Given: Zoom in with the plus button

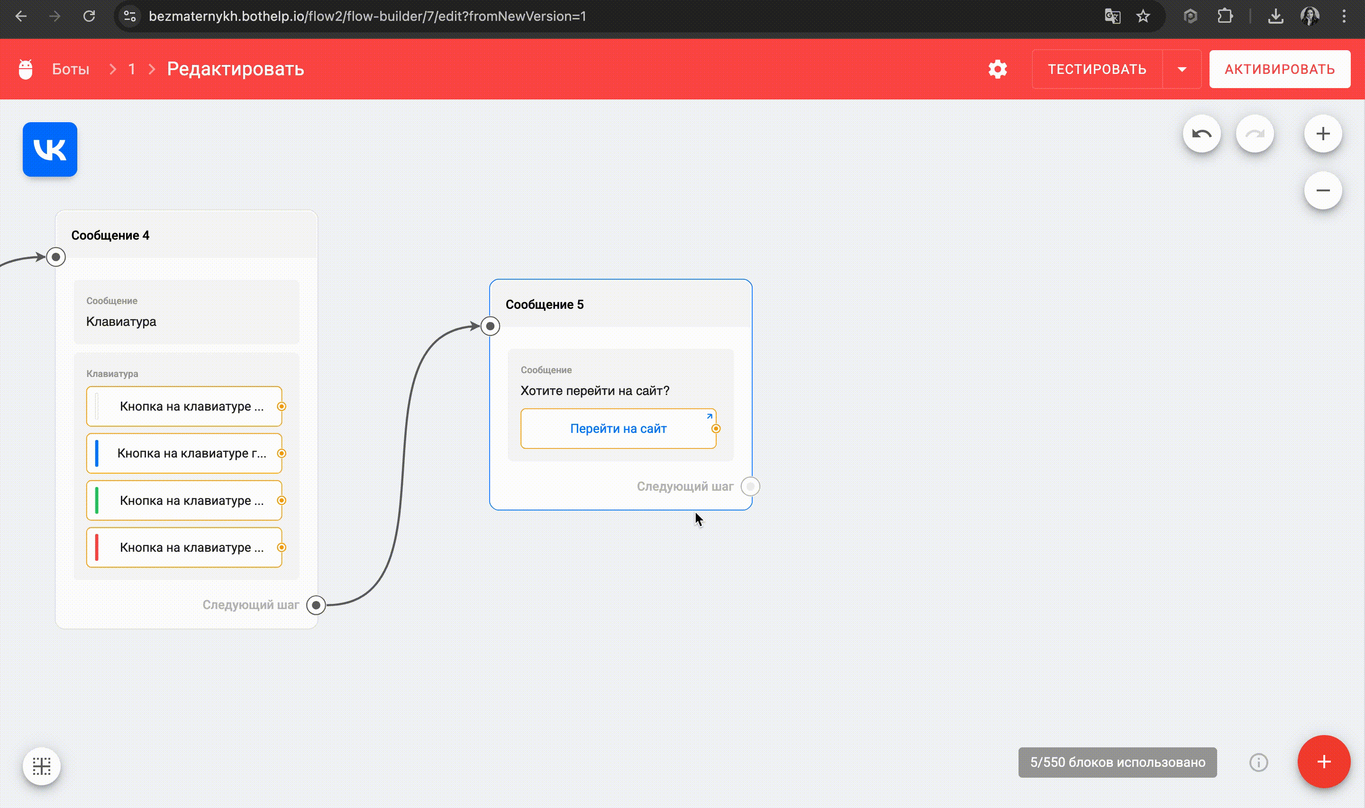Looking at the screenshot, I should tap(1322, 134).
